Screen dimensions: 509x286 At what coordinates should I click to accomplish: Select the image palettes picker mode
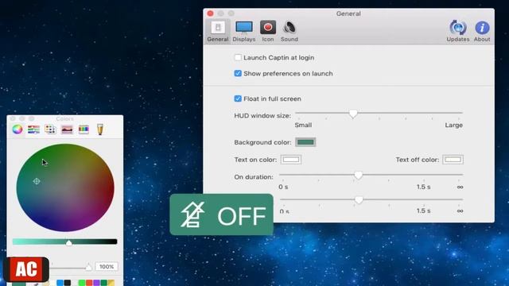click(67, 129)
